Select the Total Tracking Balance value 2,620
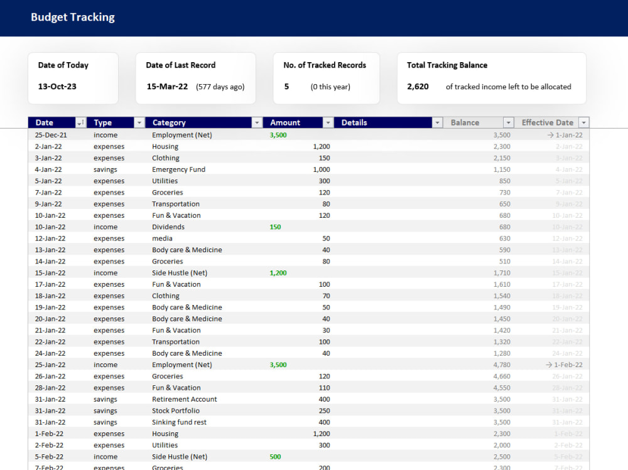 418,86
